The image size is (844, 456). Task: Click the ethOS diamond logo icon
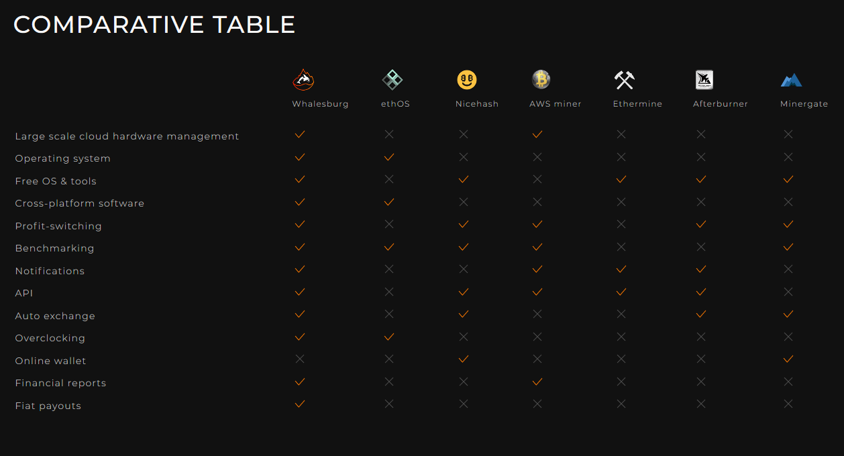(392, 80)
